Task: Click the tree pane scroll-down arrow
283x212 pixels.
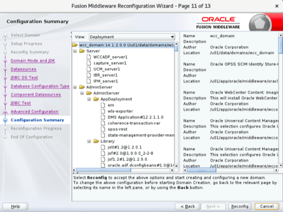Action: point(176,166)
